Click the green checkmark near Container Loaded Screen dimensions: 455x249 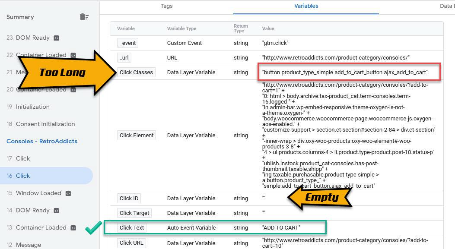[x=92, y=227]
